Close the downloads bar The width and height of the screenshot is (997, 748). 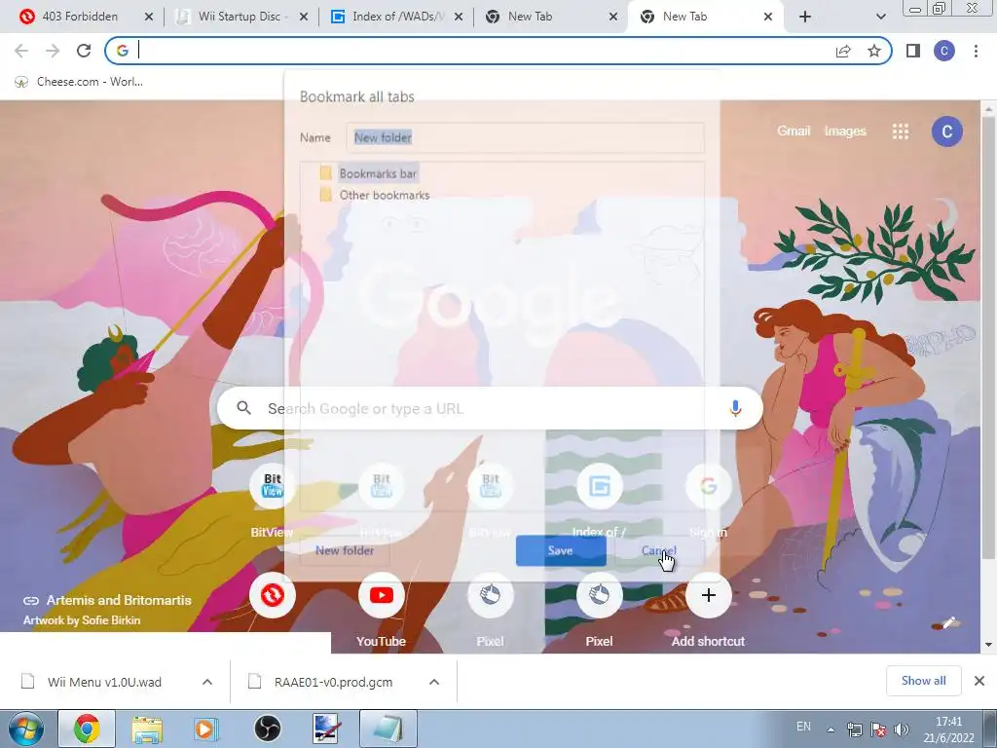pyautogui.click(x=979, y=681)
